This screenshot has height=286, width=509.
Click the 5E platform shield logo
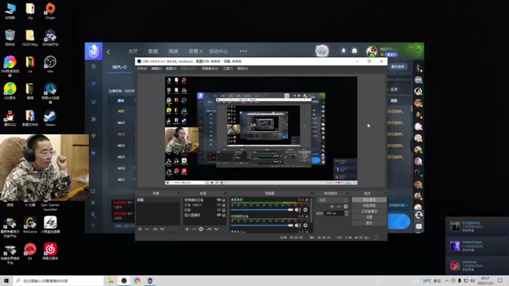tap(94, 51)
